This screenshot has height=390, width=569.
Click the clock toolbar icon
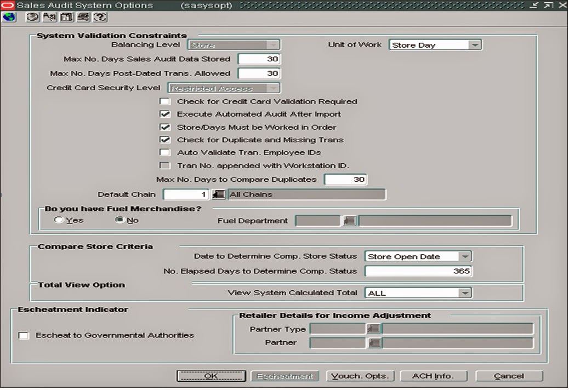click(32, 17)
